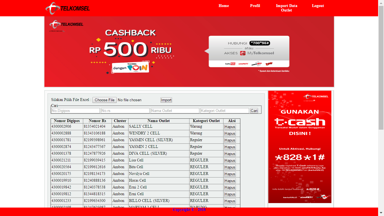This screenshot has width=384, height=216.
Task: Click outlet name BILLO CELL (SILVER)
Action: coord(149,201)
